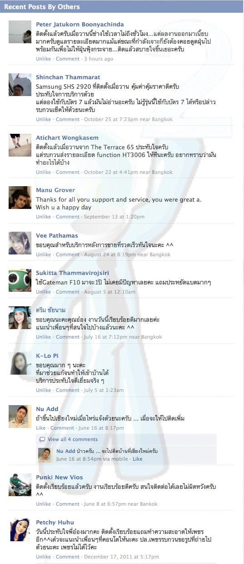Image resolution: width=244 pixels, height=564 pixels.
Task: Like Nu Add's comment reply
Action: point(137,459)
